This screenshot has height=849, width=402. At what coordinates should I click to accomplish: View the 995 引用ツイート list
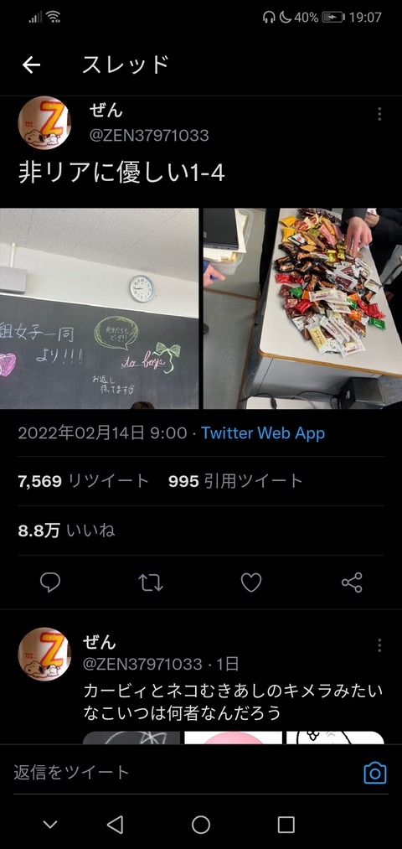(x=235, y=481)
